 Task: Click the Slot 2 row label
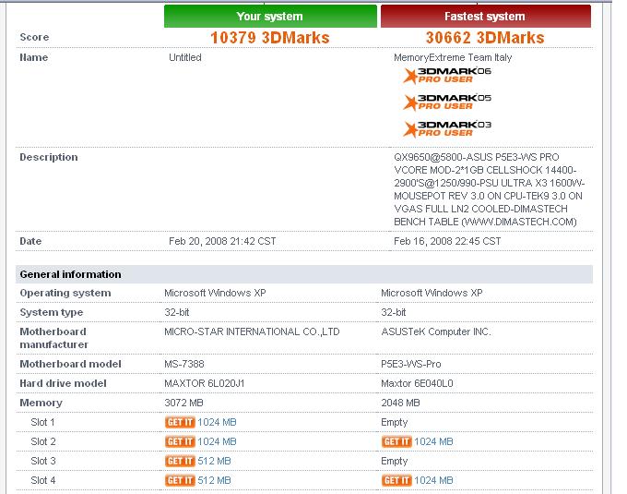pos(42,441)
